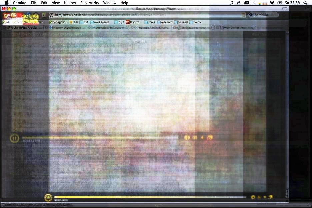Open the History menu
Viewport: 312px width, 208px height.
click(x=70, y=3)
